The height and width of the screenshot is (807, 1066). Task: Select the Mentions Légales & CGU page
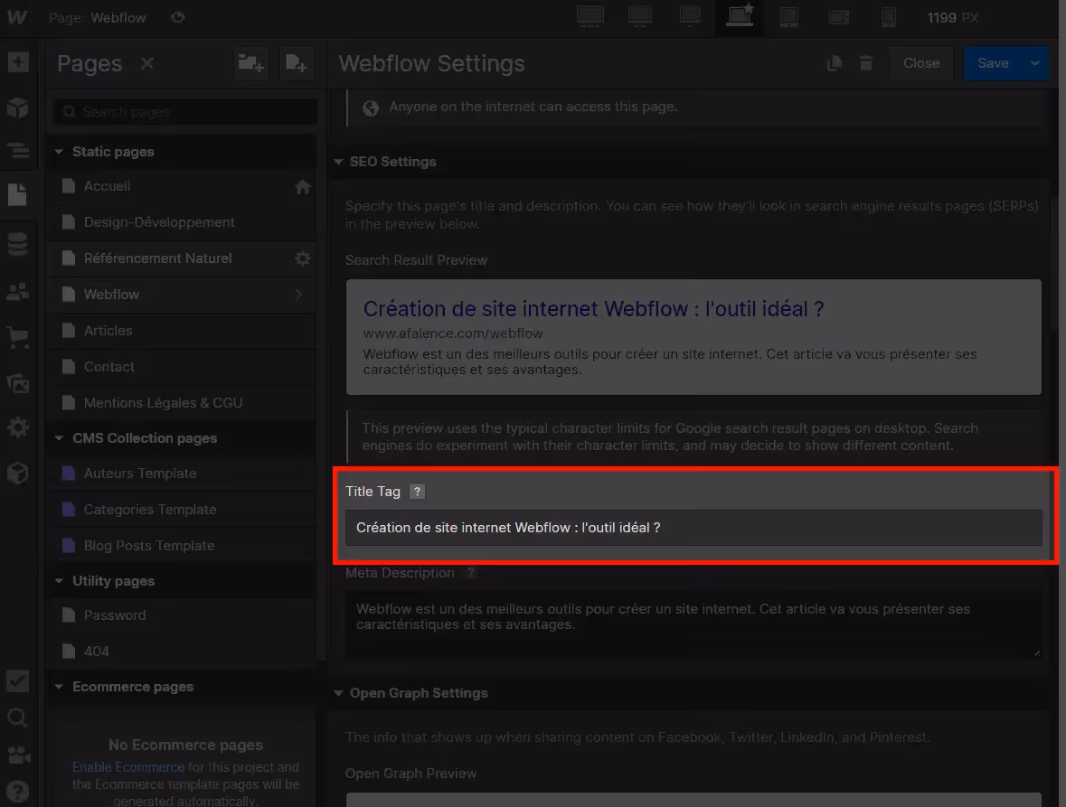click(181, 403)
